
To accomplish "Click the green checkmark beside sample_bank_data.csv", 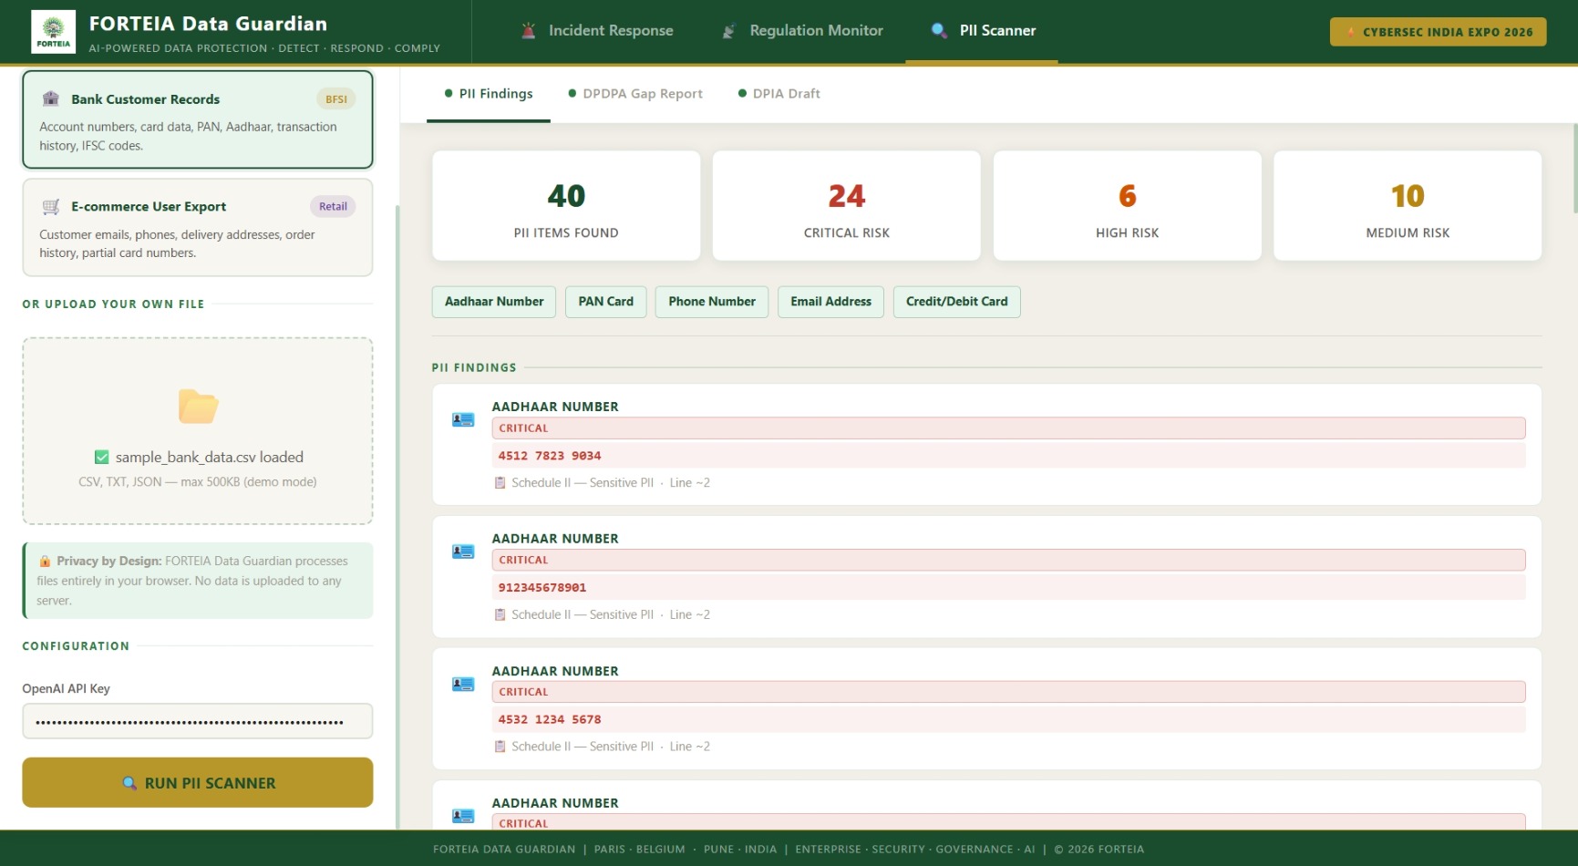I will 102,457.
